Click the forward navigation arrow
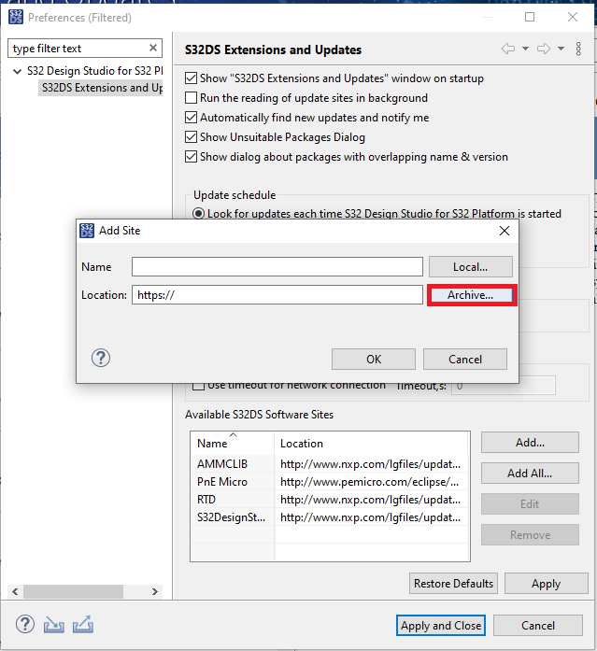This screenshot has width=597, height=651. (545, 49)
